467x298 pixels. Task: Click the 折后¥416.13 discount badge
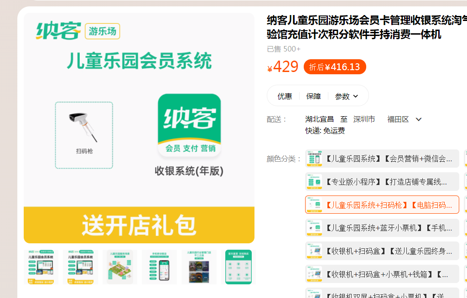(x=335, y=66)
